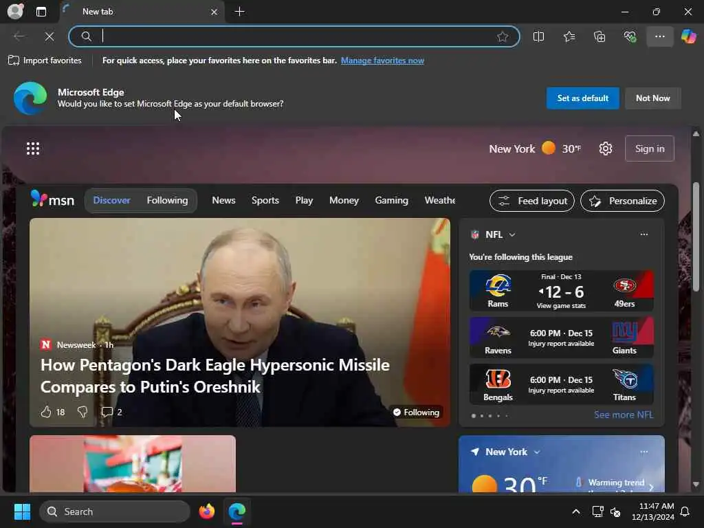Open New York weather summary
704x528 pixels.
(x=535, y=148)
